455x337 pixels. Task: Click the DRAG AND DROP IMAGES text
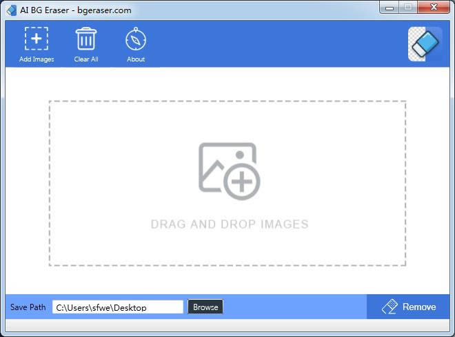[x=230, y=224]
